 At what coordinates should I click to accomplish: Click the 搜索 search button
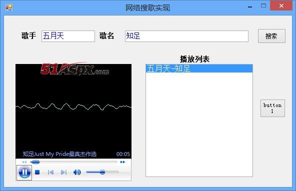point(271,36)
